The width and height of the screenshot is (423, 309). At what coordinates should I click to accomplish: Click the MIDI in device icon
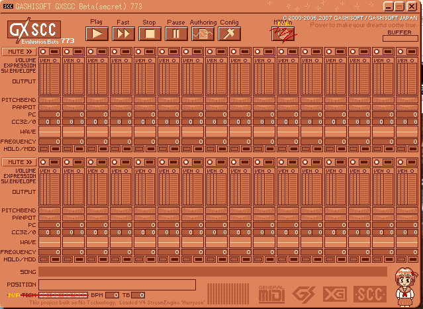pos(283,34)
